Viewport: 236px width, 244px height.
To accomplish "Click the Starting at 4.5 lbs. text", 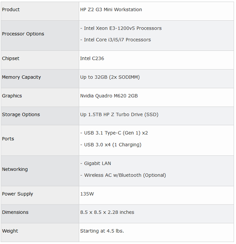I will coord(102,231).
